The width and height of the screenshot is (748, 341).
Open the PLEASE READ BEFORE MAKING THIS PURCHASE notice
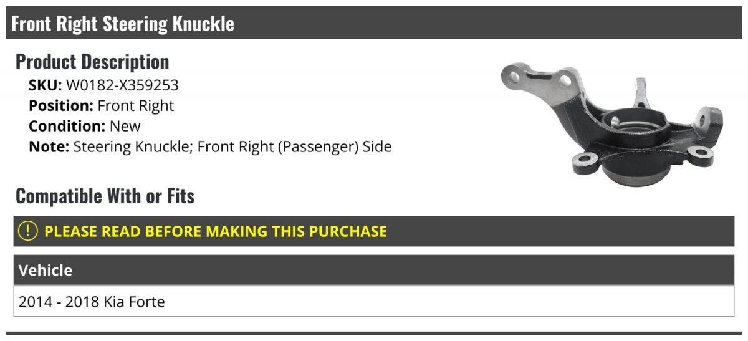click(x=216, y=231)
